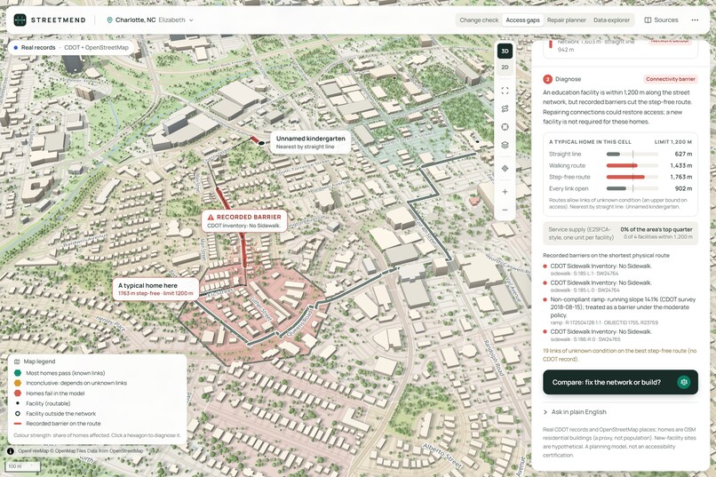Open the map layers icon
716x477 pixels.
[505, 145]
